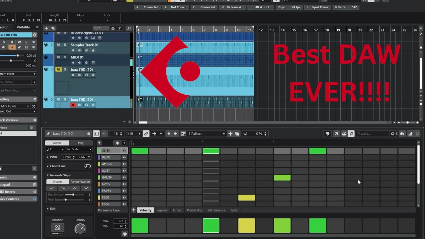The height and width of the screenshot is (239, 425).
Task: Solo track 5 bass with S button
Action: pyautogui.click(x=65, y=99)
